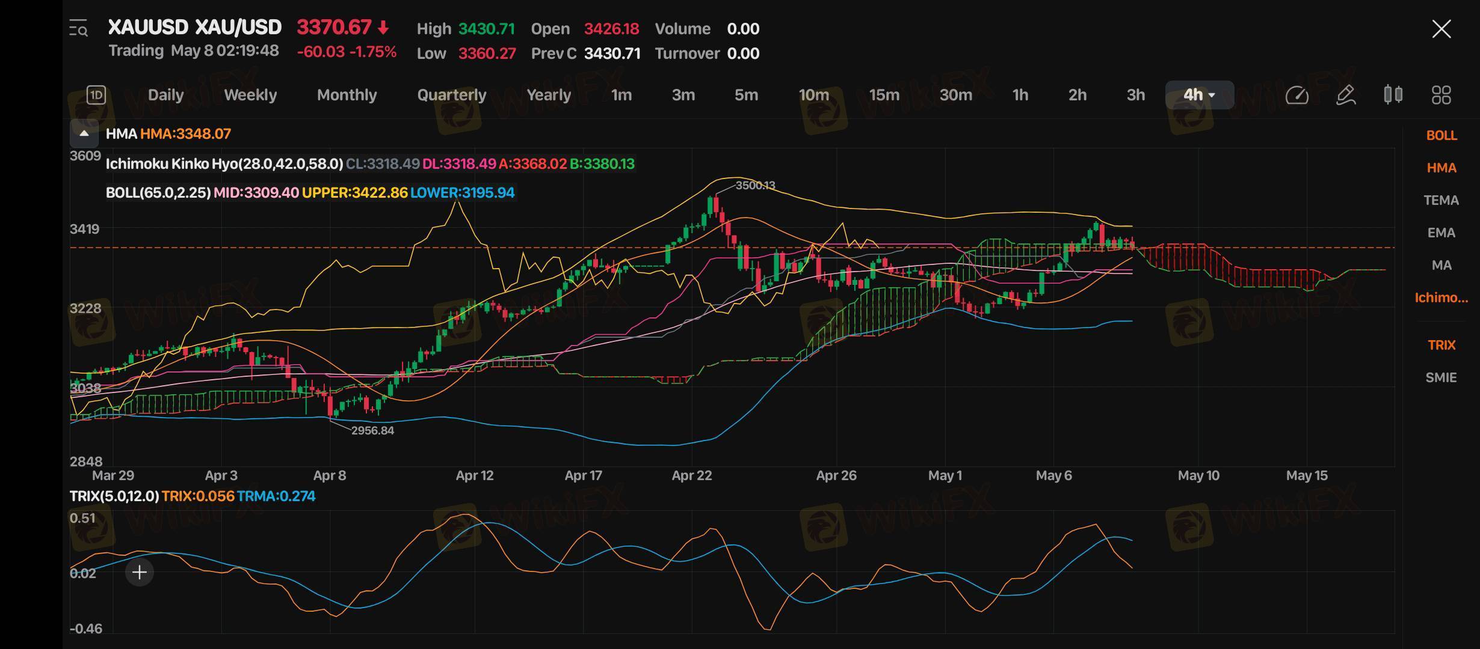Turn on the SMIE sub-indicator
The width and height of the screenshot is (1480, 649).
(1441, 377)
